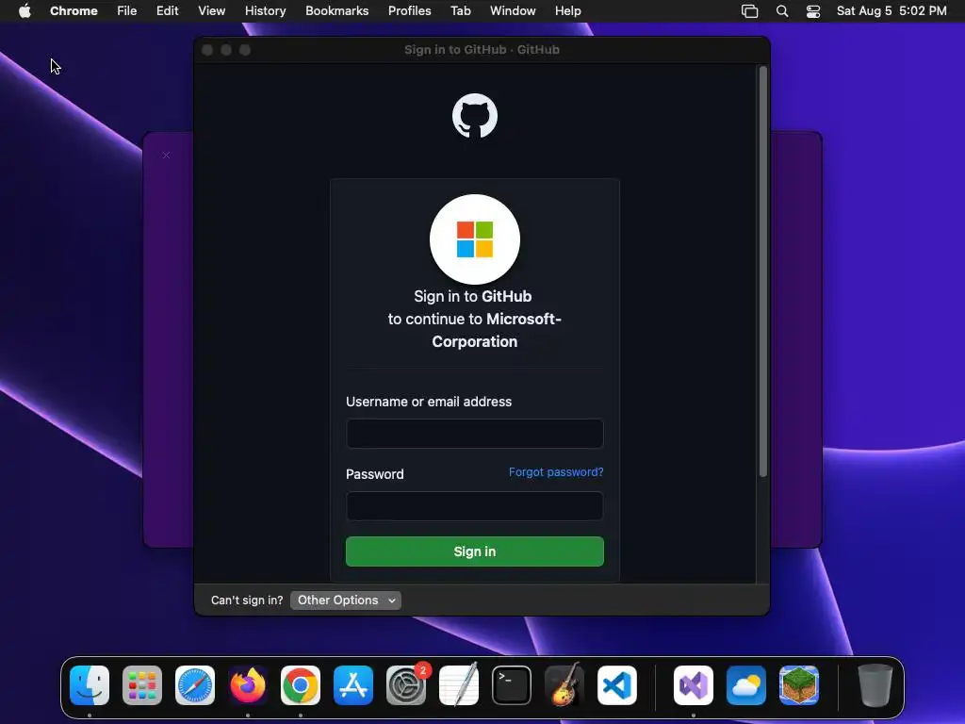The height and width of the screenshot is (724, 965).
Task: Open the Chrome menu
Action: coord(74,10)
